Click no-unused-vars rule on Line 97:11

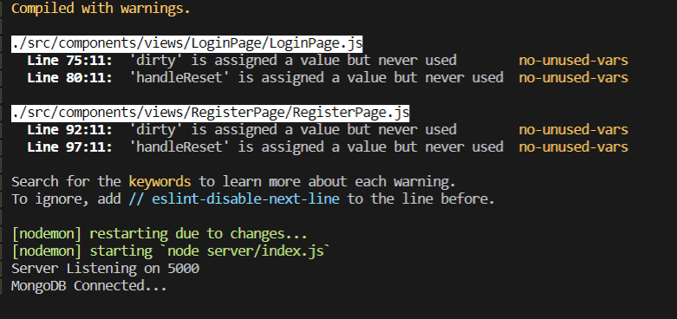573,146
